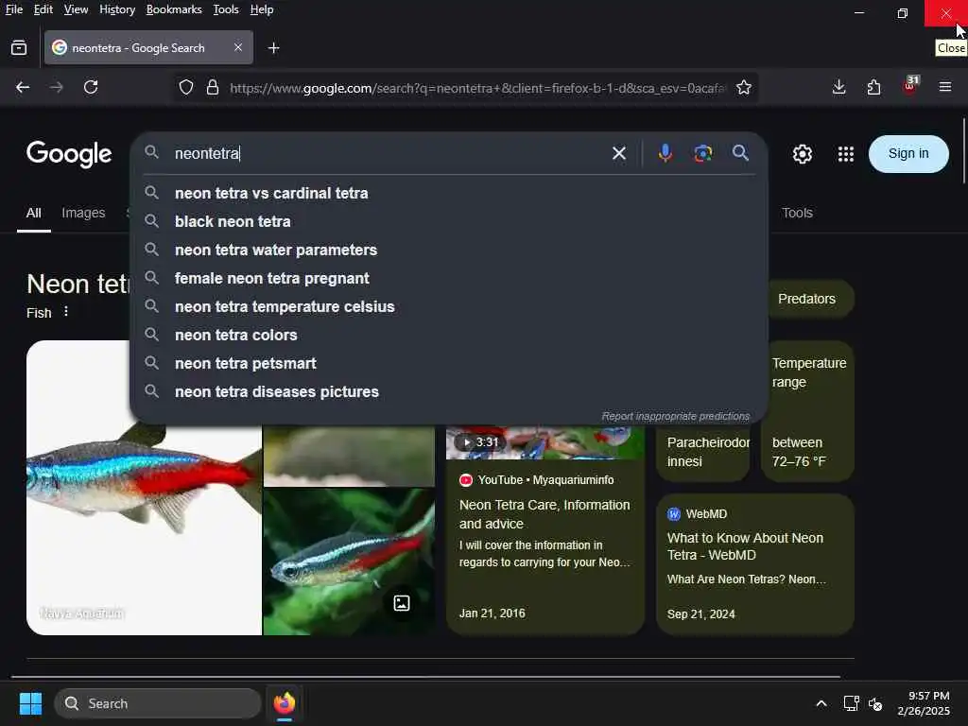
Task: Click into the neontetra search field
Action: [x=389, y=153]
